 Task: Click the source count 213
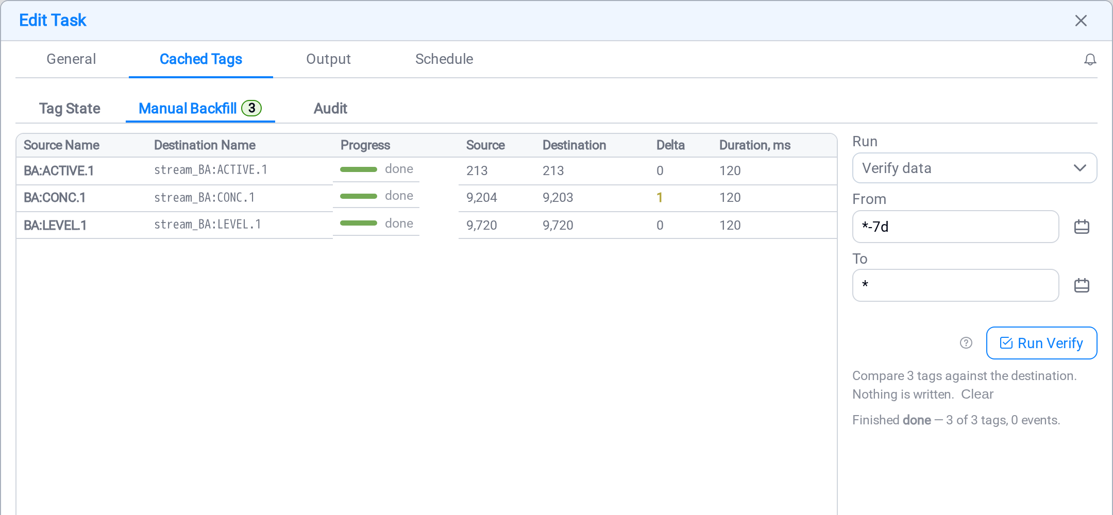(x=477, y=171)
